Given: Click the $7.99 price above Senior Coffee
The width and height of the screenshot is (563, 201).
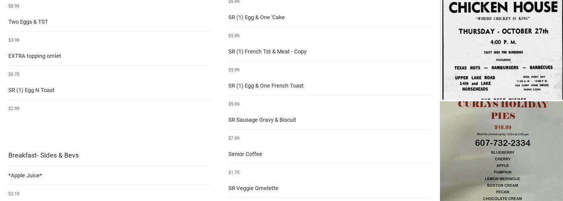Looking at the screenshot, I should (234, 138).
